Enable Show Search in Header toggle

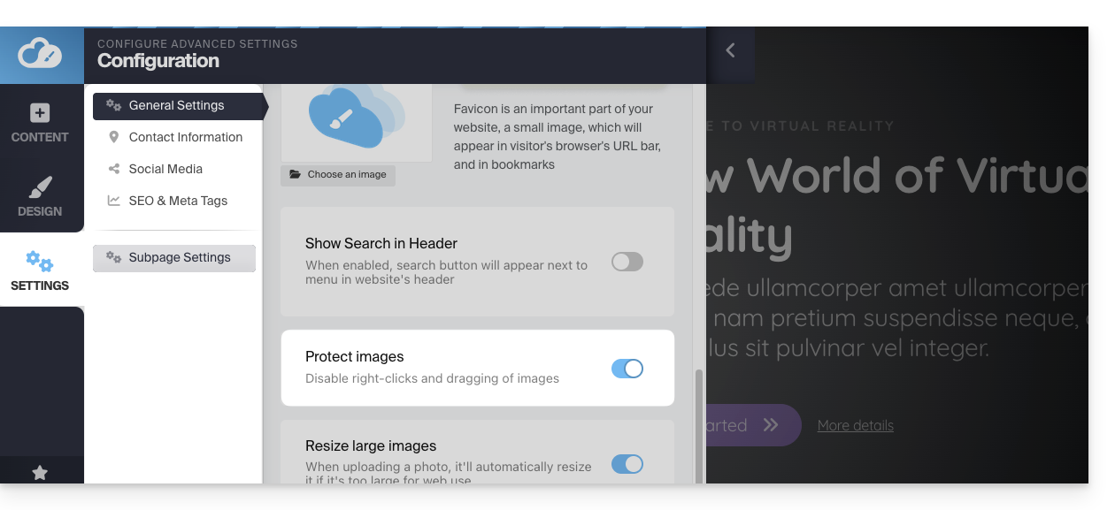pos(627,262)
